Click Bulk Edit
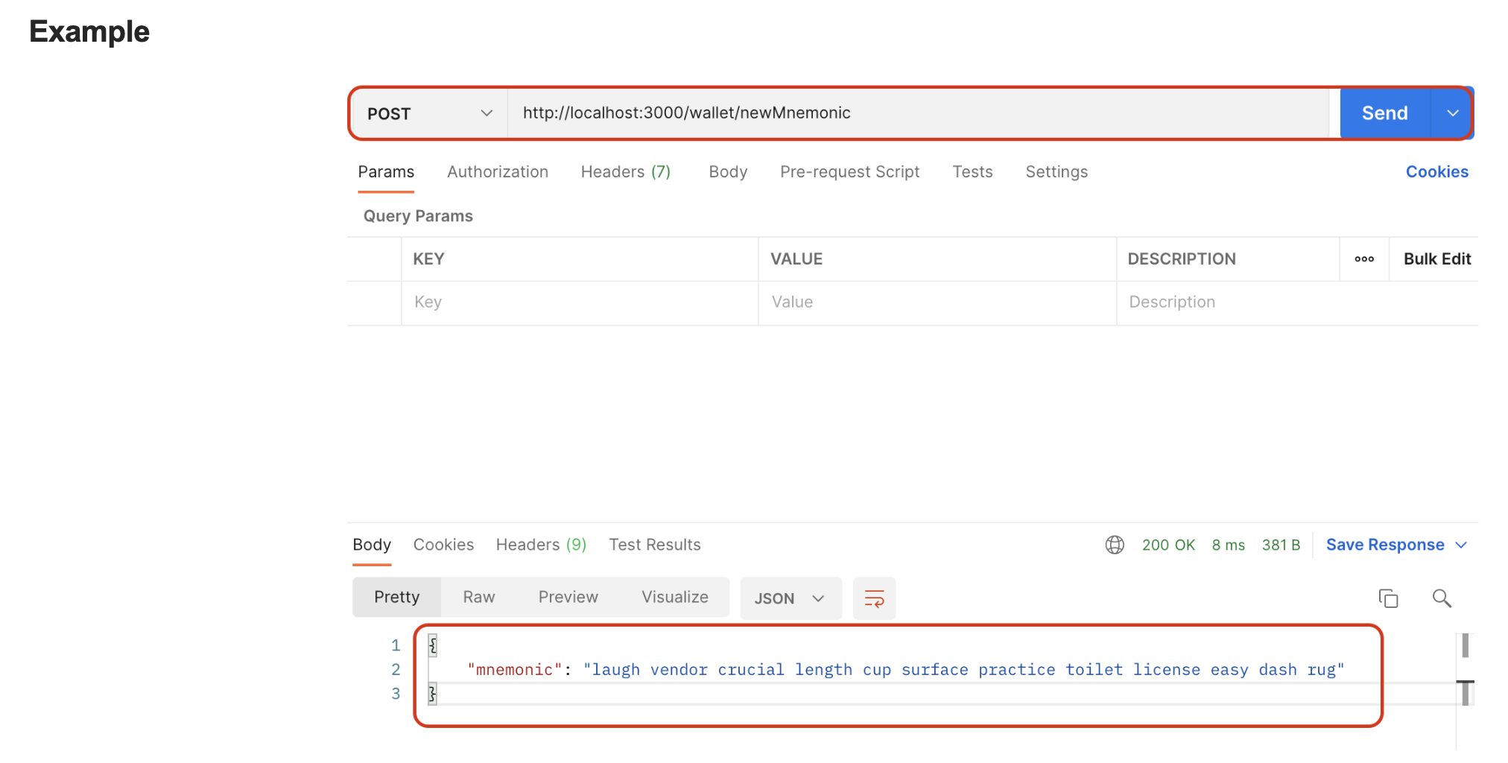Viewport: 1508px width, 763px height. pyautogui.click(x=1436, y=259)
